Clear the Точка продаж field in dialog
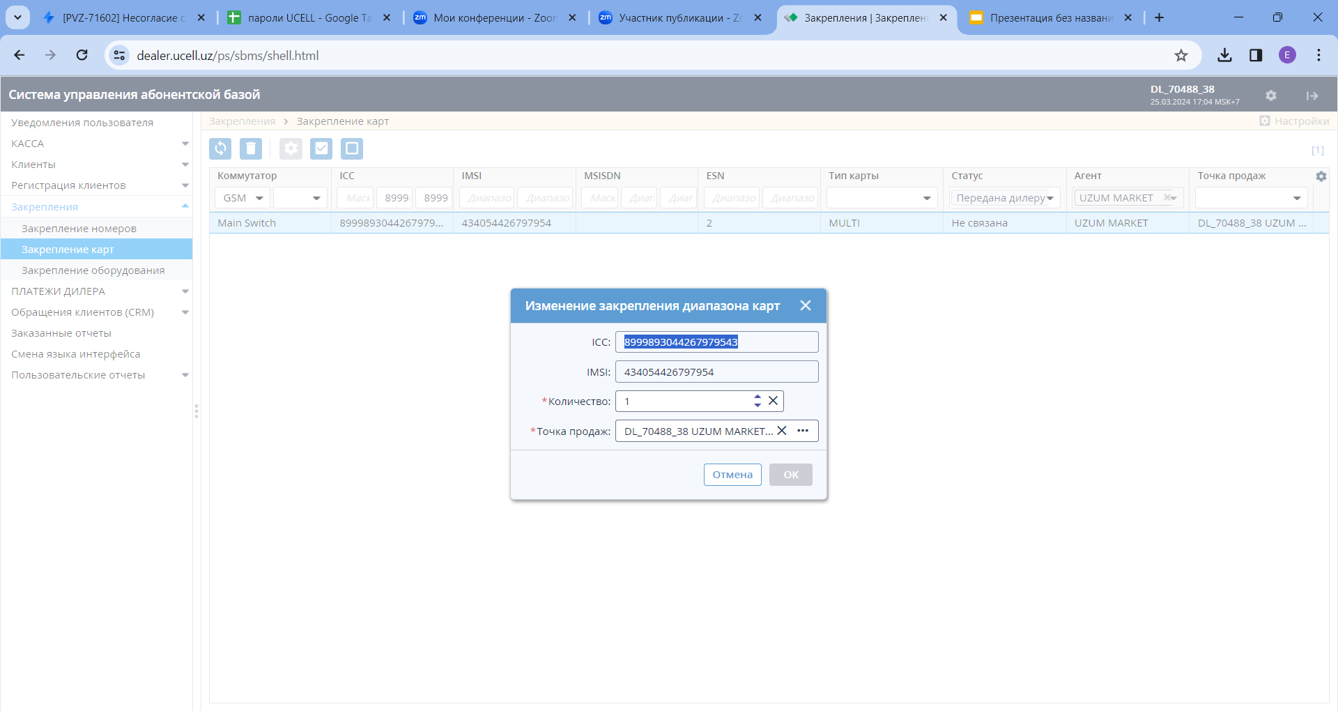1338x711 pixels. click(x=782, y=431)
